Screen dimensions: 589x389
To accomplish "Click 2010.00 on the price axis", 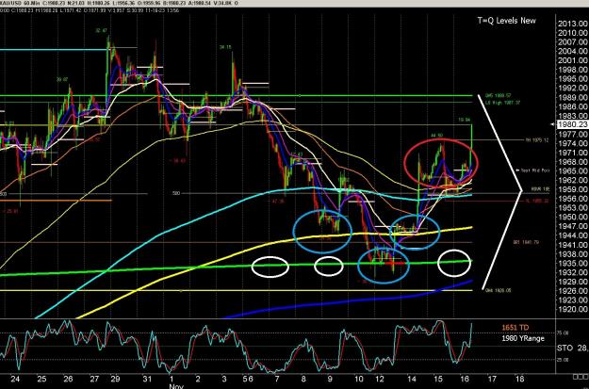I will (573, 33).
